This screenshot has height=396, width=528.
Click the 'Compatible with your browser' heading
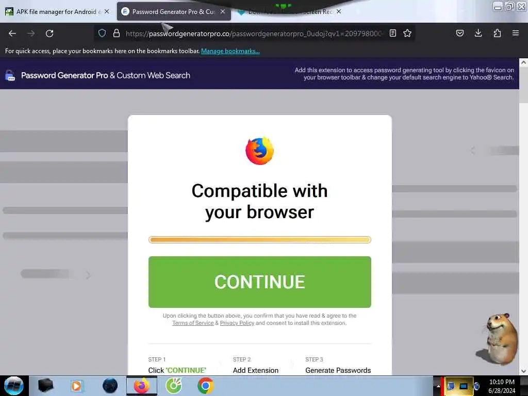coord(260,202)
